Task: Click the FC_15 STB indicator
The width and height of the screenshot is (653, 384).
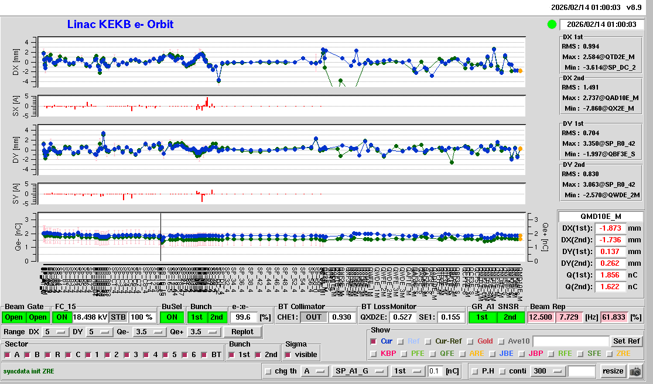Action: coord(118,317)
